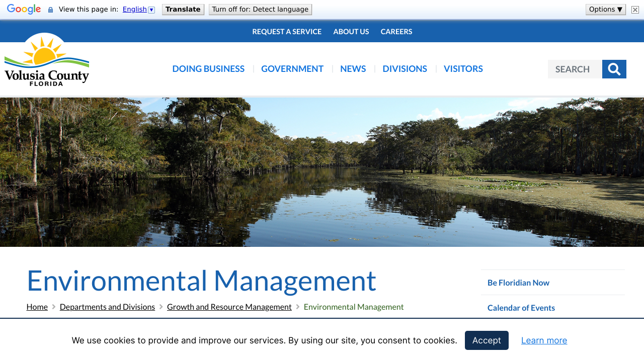644x362 pixels.
Task: Open the Government menu
Action: coord(292,69)
